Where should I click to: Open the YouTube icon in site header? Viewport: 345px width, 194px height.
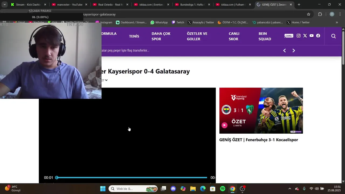click(312, 36)
